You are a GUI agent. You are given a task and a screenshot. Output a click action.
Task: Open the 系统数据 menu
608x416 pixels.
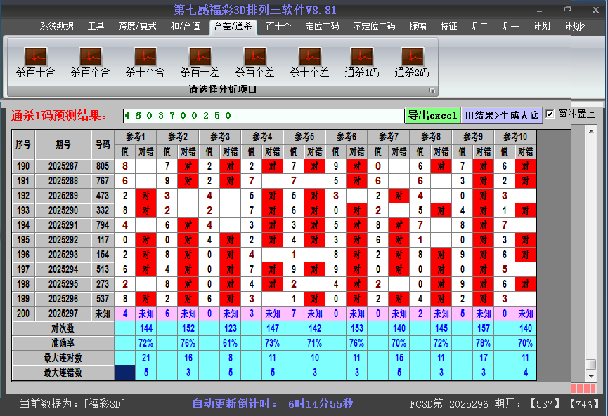click(x=56, y=27)
